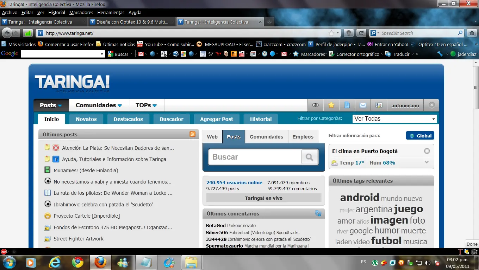Open messages via the envelope icon
The image size is (479, 270).
tap(363, 105)
